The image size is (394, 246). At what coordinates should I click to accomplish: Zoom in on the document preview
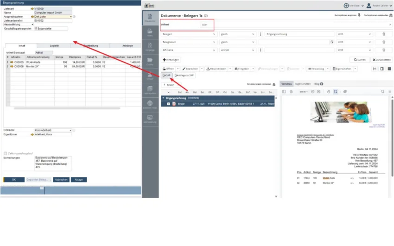click(x=318, y=92)
